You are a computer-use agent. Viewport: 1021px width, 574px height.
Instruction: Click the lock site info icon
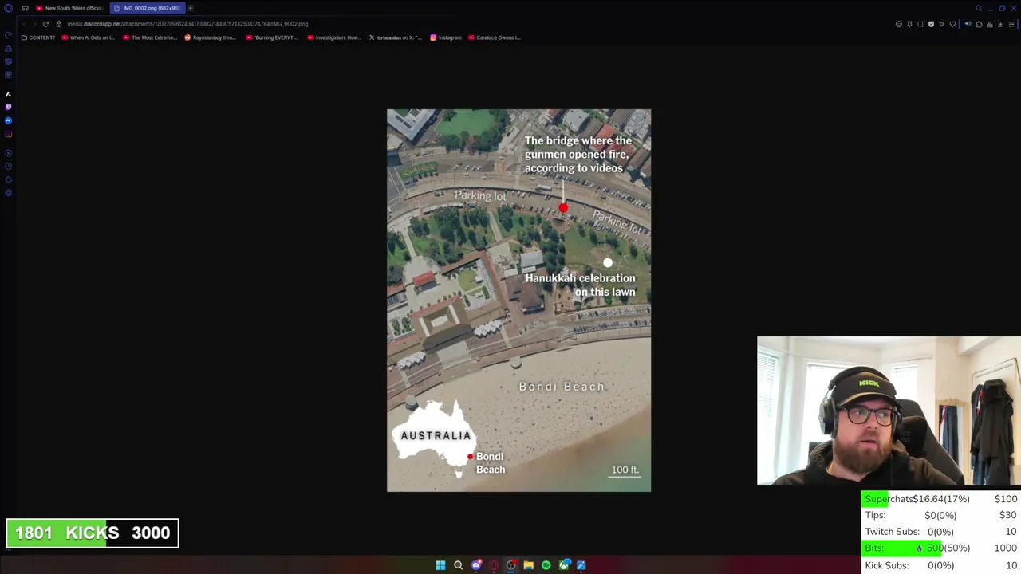58,24
